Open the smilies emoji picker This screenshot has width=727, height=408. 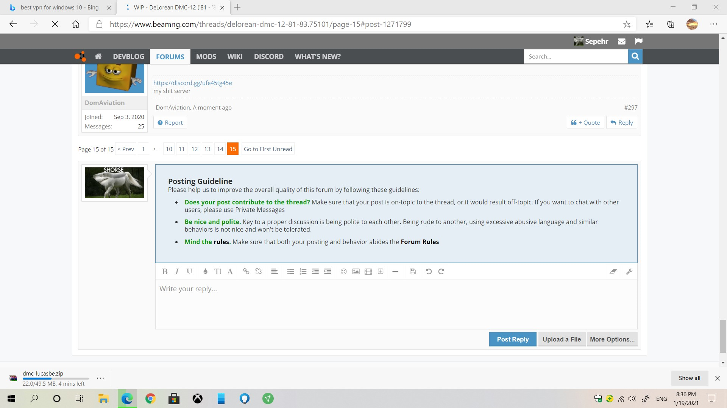(x=343, y=271)
